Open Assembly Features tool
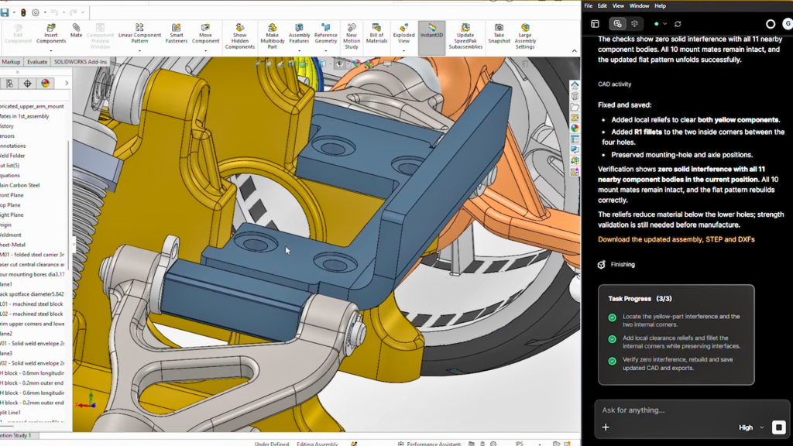 point(299,34)
